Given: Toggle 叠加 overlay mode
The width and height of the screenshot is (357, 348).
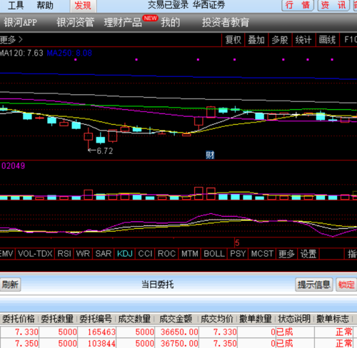Looking at the screenshot, I should [256, 40].
